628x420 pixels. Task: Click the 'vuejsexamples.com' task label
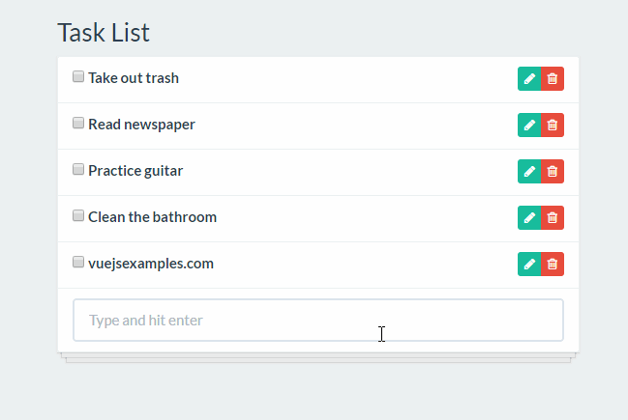coord(151,264)
